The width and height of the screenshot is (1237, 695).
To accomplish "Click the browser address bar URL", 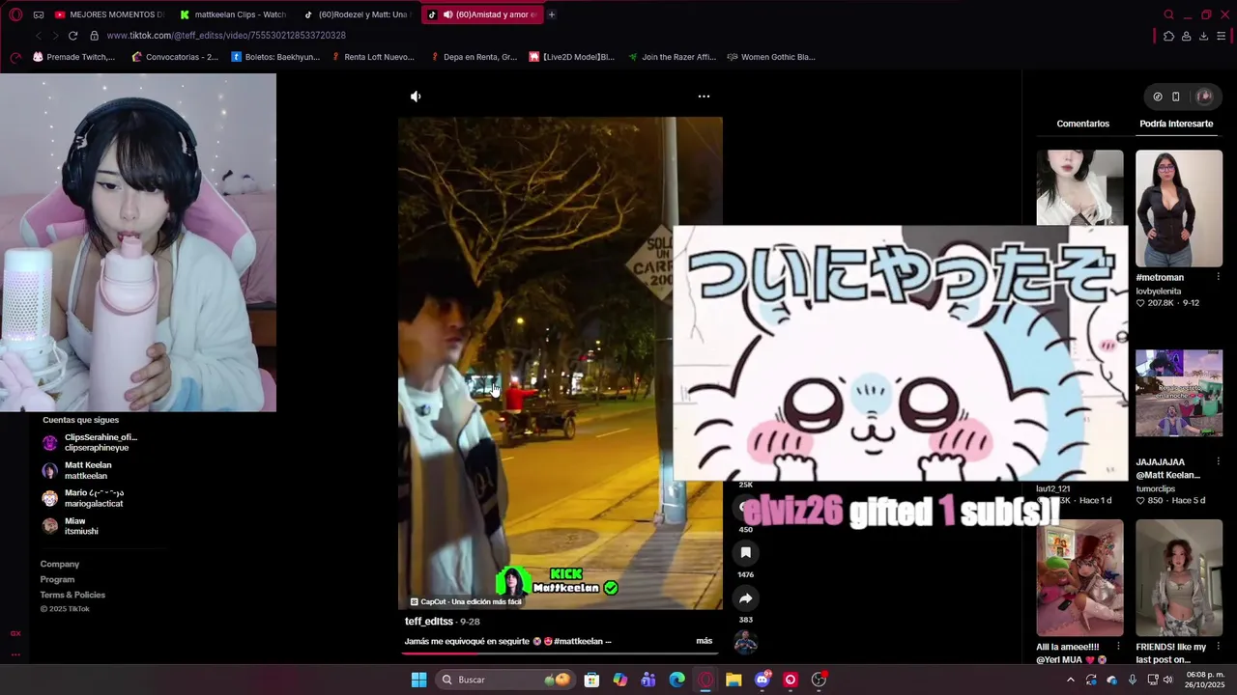I will coord(226,36).
